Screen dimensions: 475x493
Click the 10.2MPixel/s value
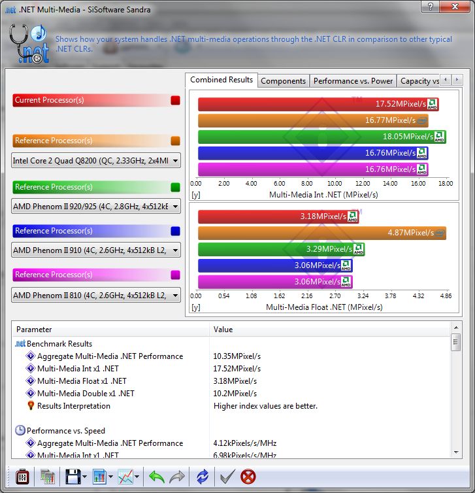tap(235, 394)
